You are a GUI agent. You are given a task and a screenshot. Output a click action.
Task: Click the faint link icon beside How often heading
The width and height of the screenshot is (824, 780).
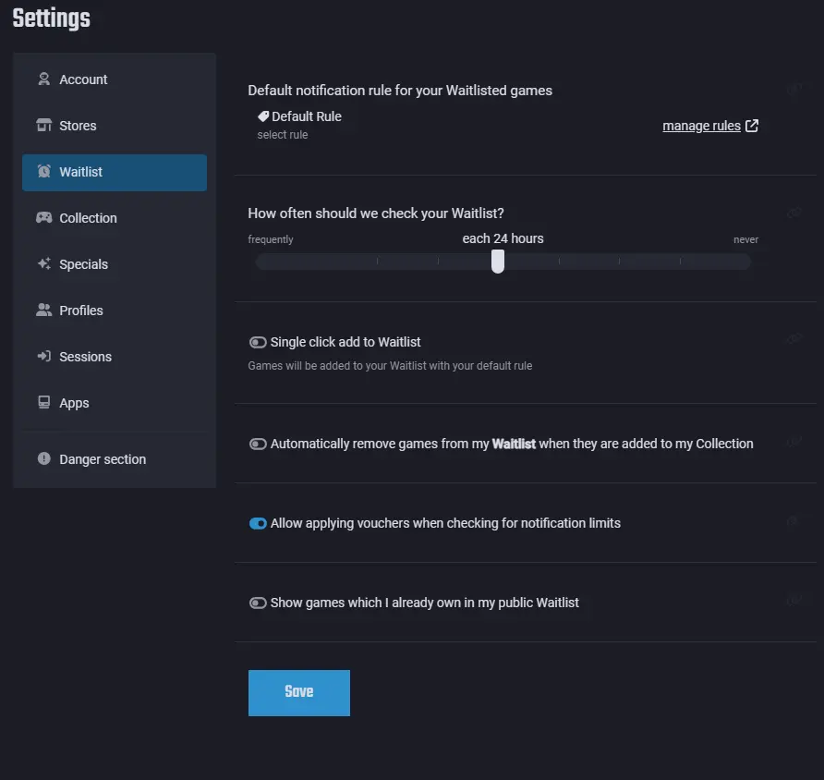click(794, 213)
